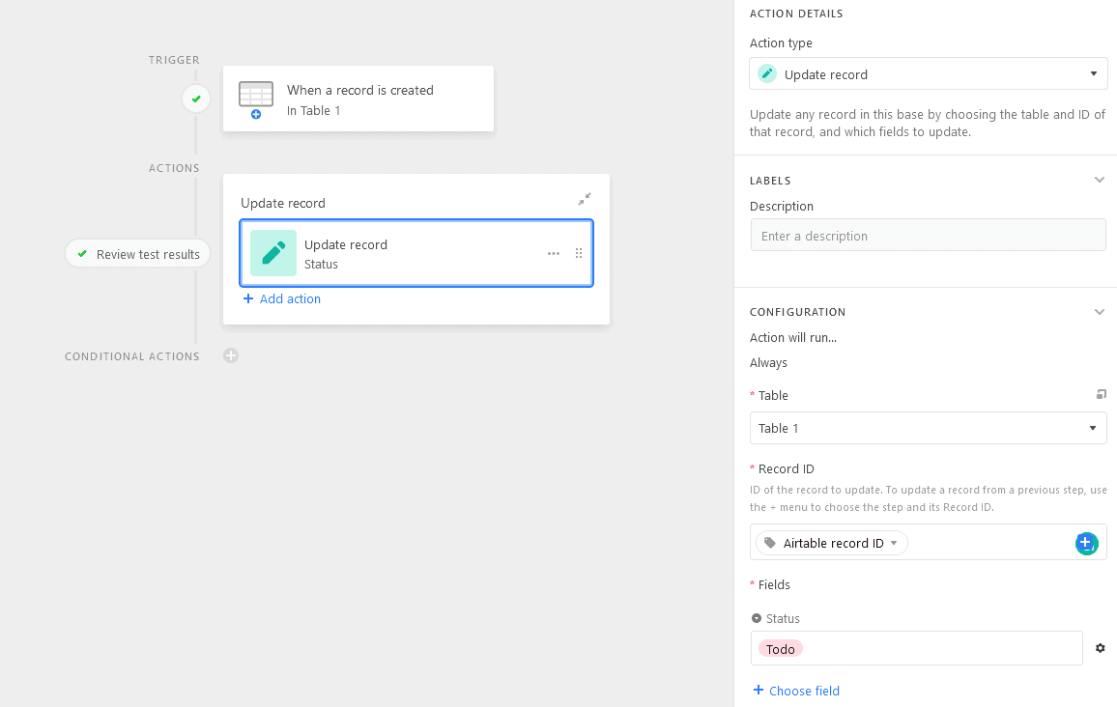
Task: Open the three-dot menu on Update record
Action: point(554,253)
